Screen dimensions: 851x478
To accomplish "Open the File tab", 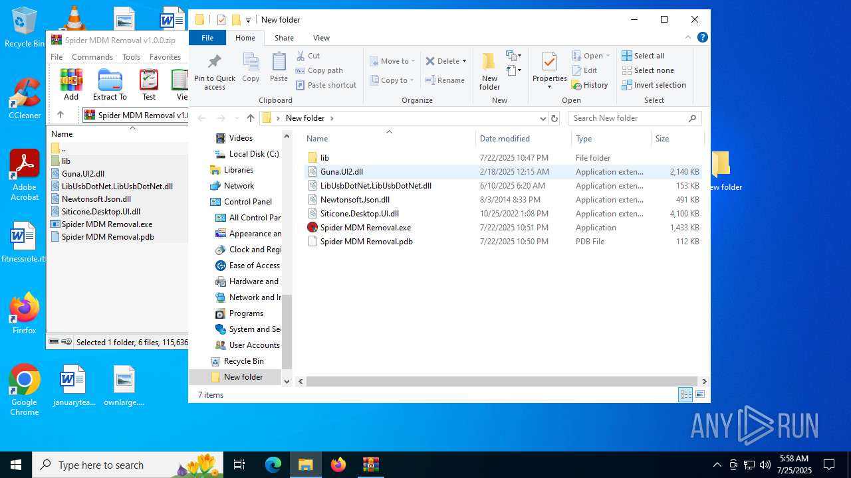I will click(207, 38).
